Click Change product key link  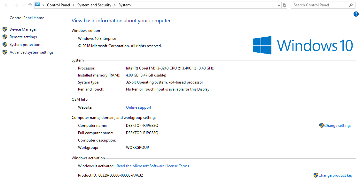(335, 175)
